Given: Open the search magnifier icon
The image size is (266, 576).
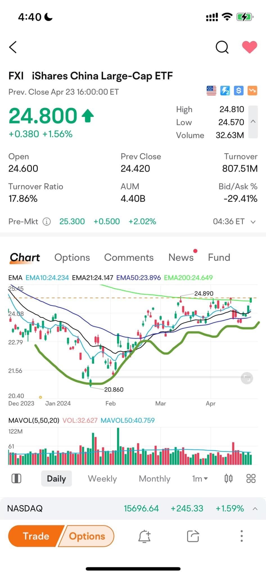Looking at the screenshot, I should (222, 47).
